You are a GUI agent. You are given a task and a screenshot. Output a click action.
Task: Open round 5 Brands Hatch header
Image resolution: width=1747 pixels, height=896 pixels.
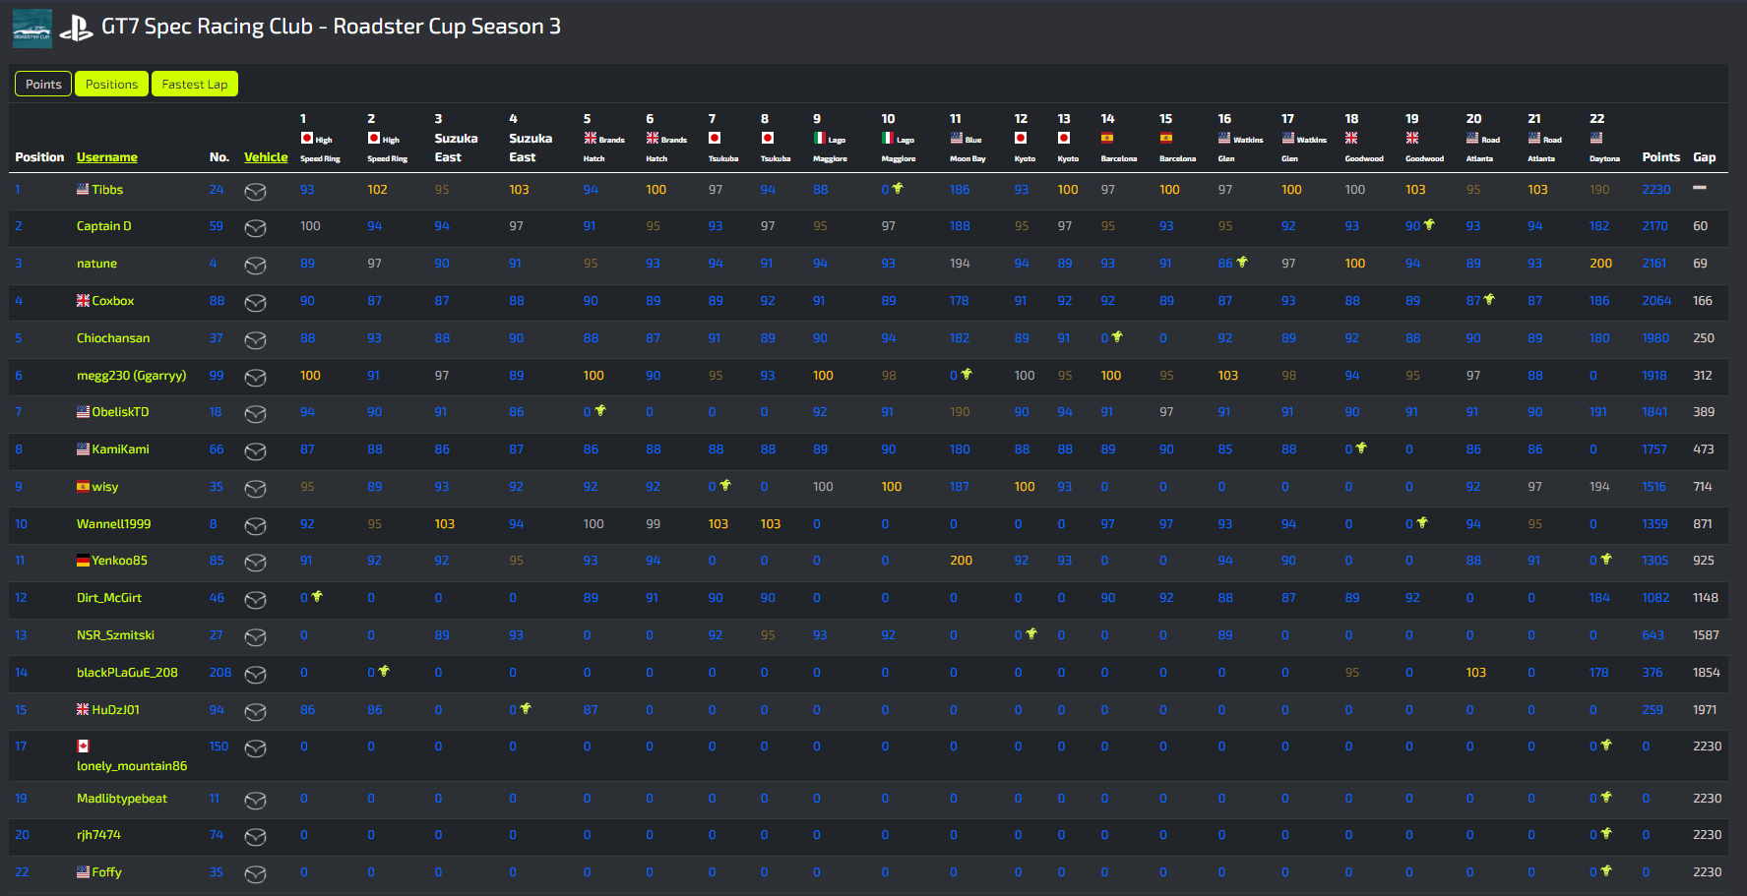[603, 138]
